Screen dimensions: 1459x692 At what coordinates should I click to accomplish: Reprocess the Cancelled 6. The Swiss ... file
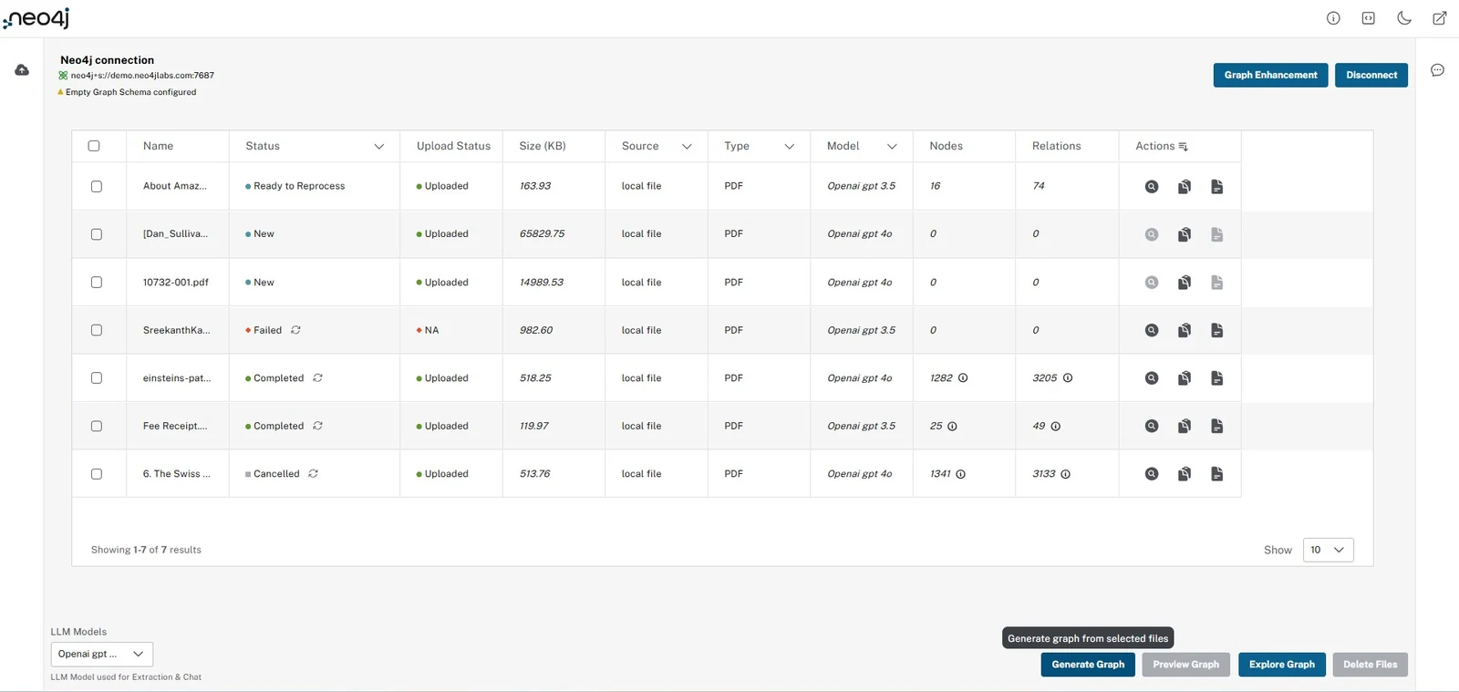(313, 474)
